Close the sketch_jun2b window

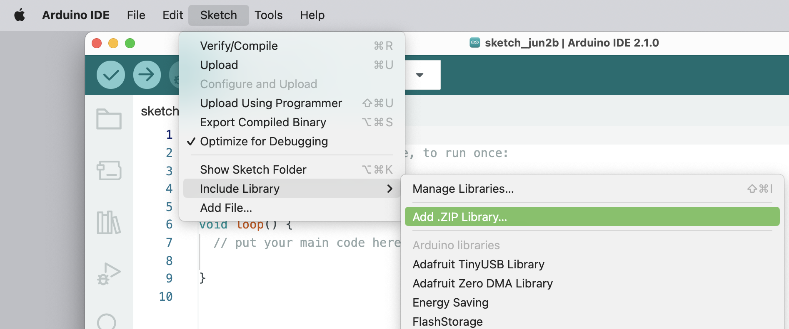coord(97,43)
